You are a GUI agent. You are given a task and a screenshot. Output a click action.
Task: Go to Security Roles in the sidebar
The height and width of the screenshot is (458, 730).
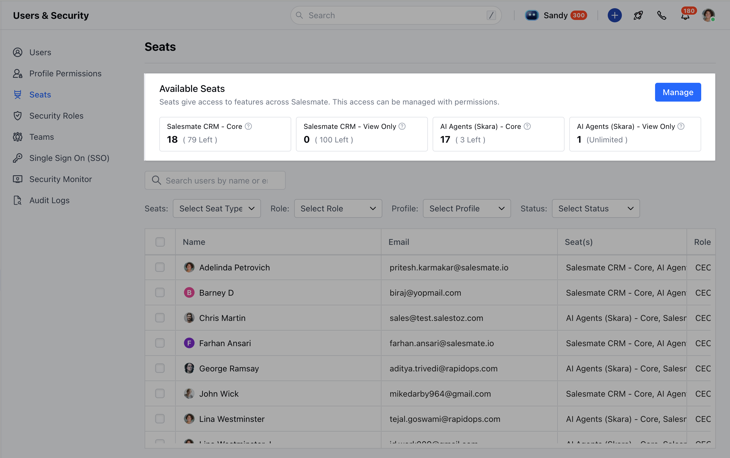pyautogui.click(x=56, y=116)
